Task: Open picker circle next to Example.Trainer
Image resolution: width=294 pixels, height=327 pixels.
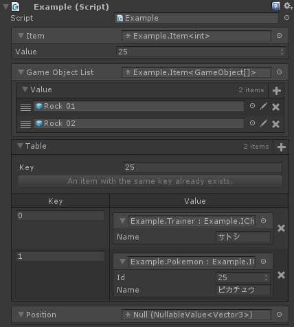Action: tap(264, 221)
